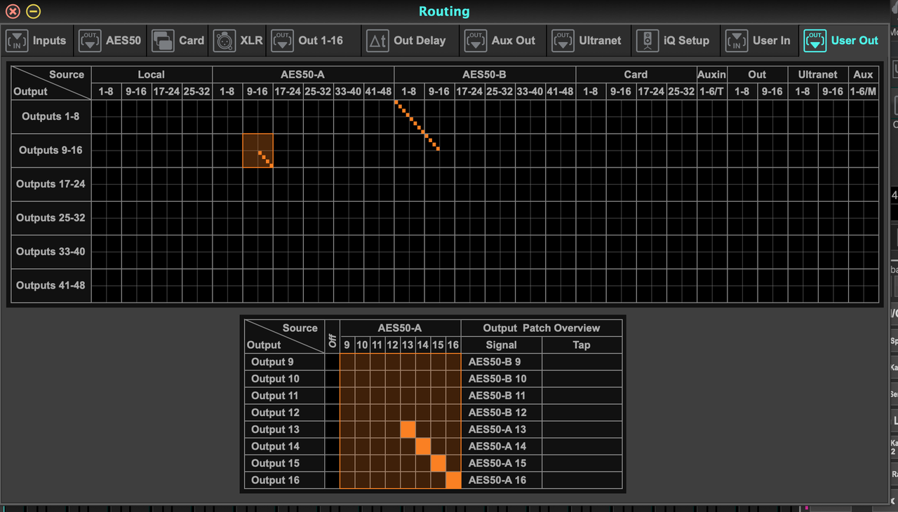Select Outputs 33-40 / Out 9-16 block
Screen dimensions: 898x512
click(x=772, y=251)
